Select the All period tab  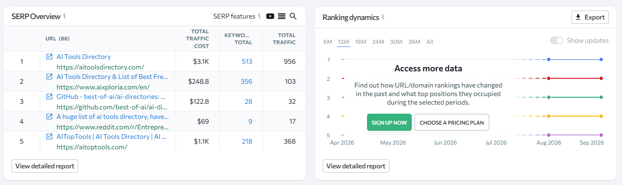click(430, 42)
